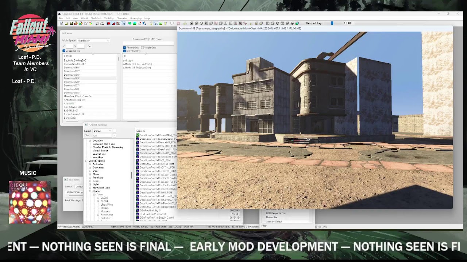Click the green globe world toolbar icon
467x262 pixels.
pos(130,23)
